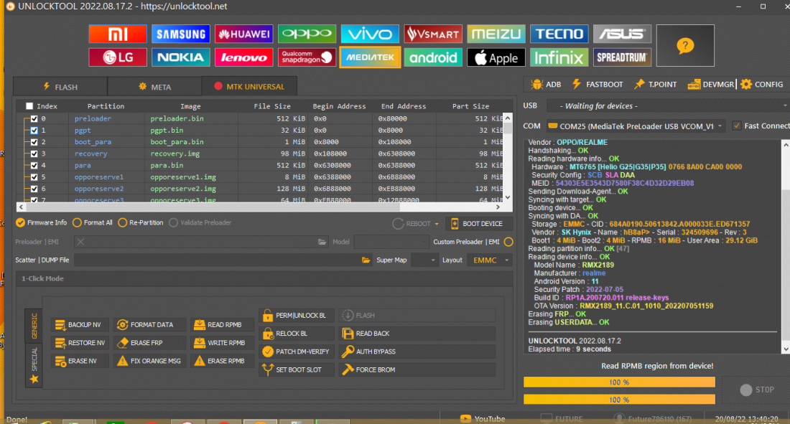The image size is (790, 424).
Task: Expand the Model dropdown
Action: pyautogui.click(x=391, y=242)
